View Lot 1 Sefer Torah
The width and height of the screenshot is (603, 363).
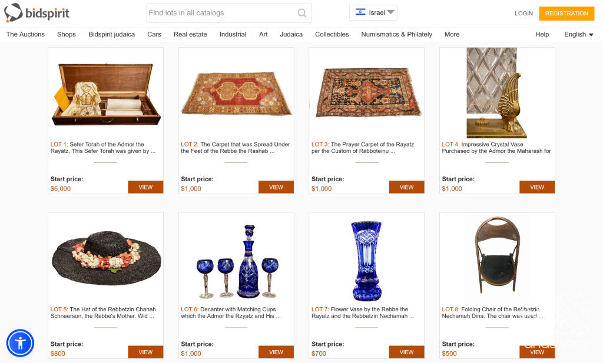[x=145, y=187]
